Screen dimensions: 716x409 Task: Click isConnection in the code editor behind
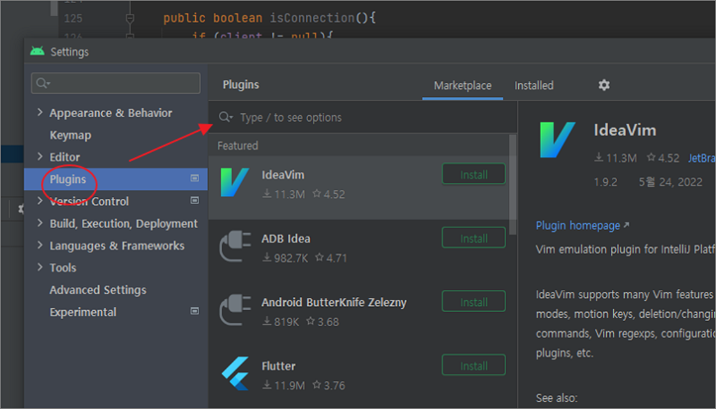click(x=312, y=18)
